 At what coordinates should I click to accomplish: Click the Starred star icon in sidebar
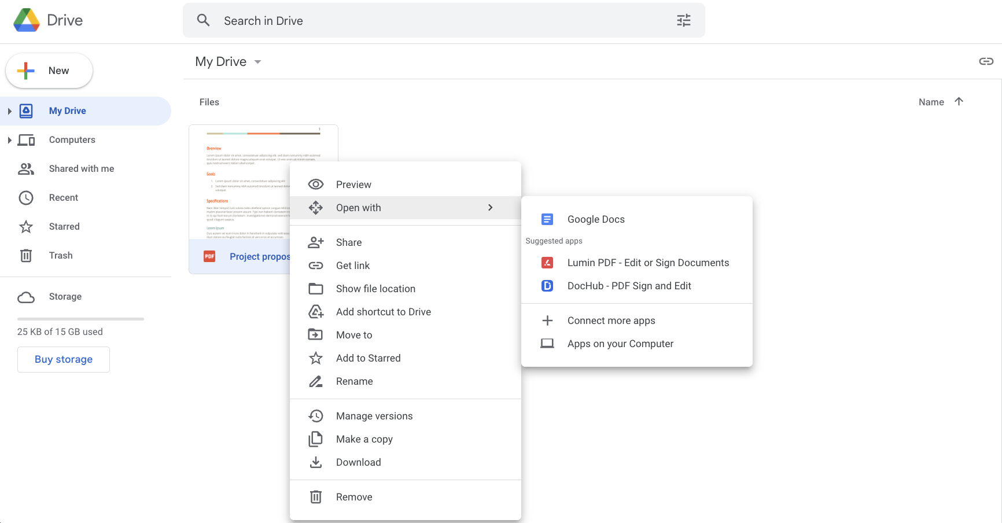(26, 227)
